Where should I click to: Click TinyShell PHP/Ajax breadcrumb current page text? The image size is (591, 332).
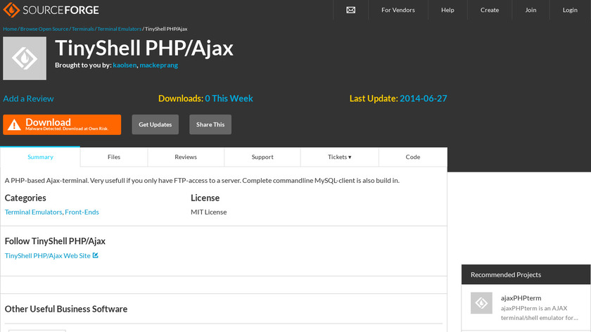tap(166, 29)
